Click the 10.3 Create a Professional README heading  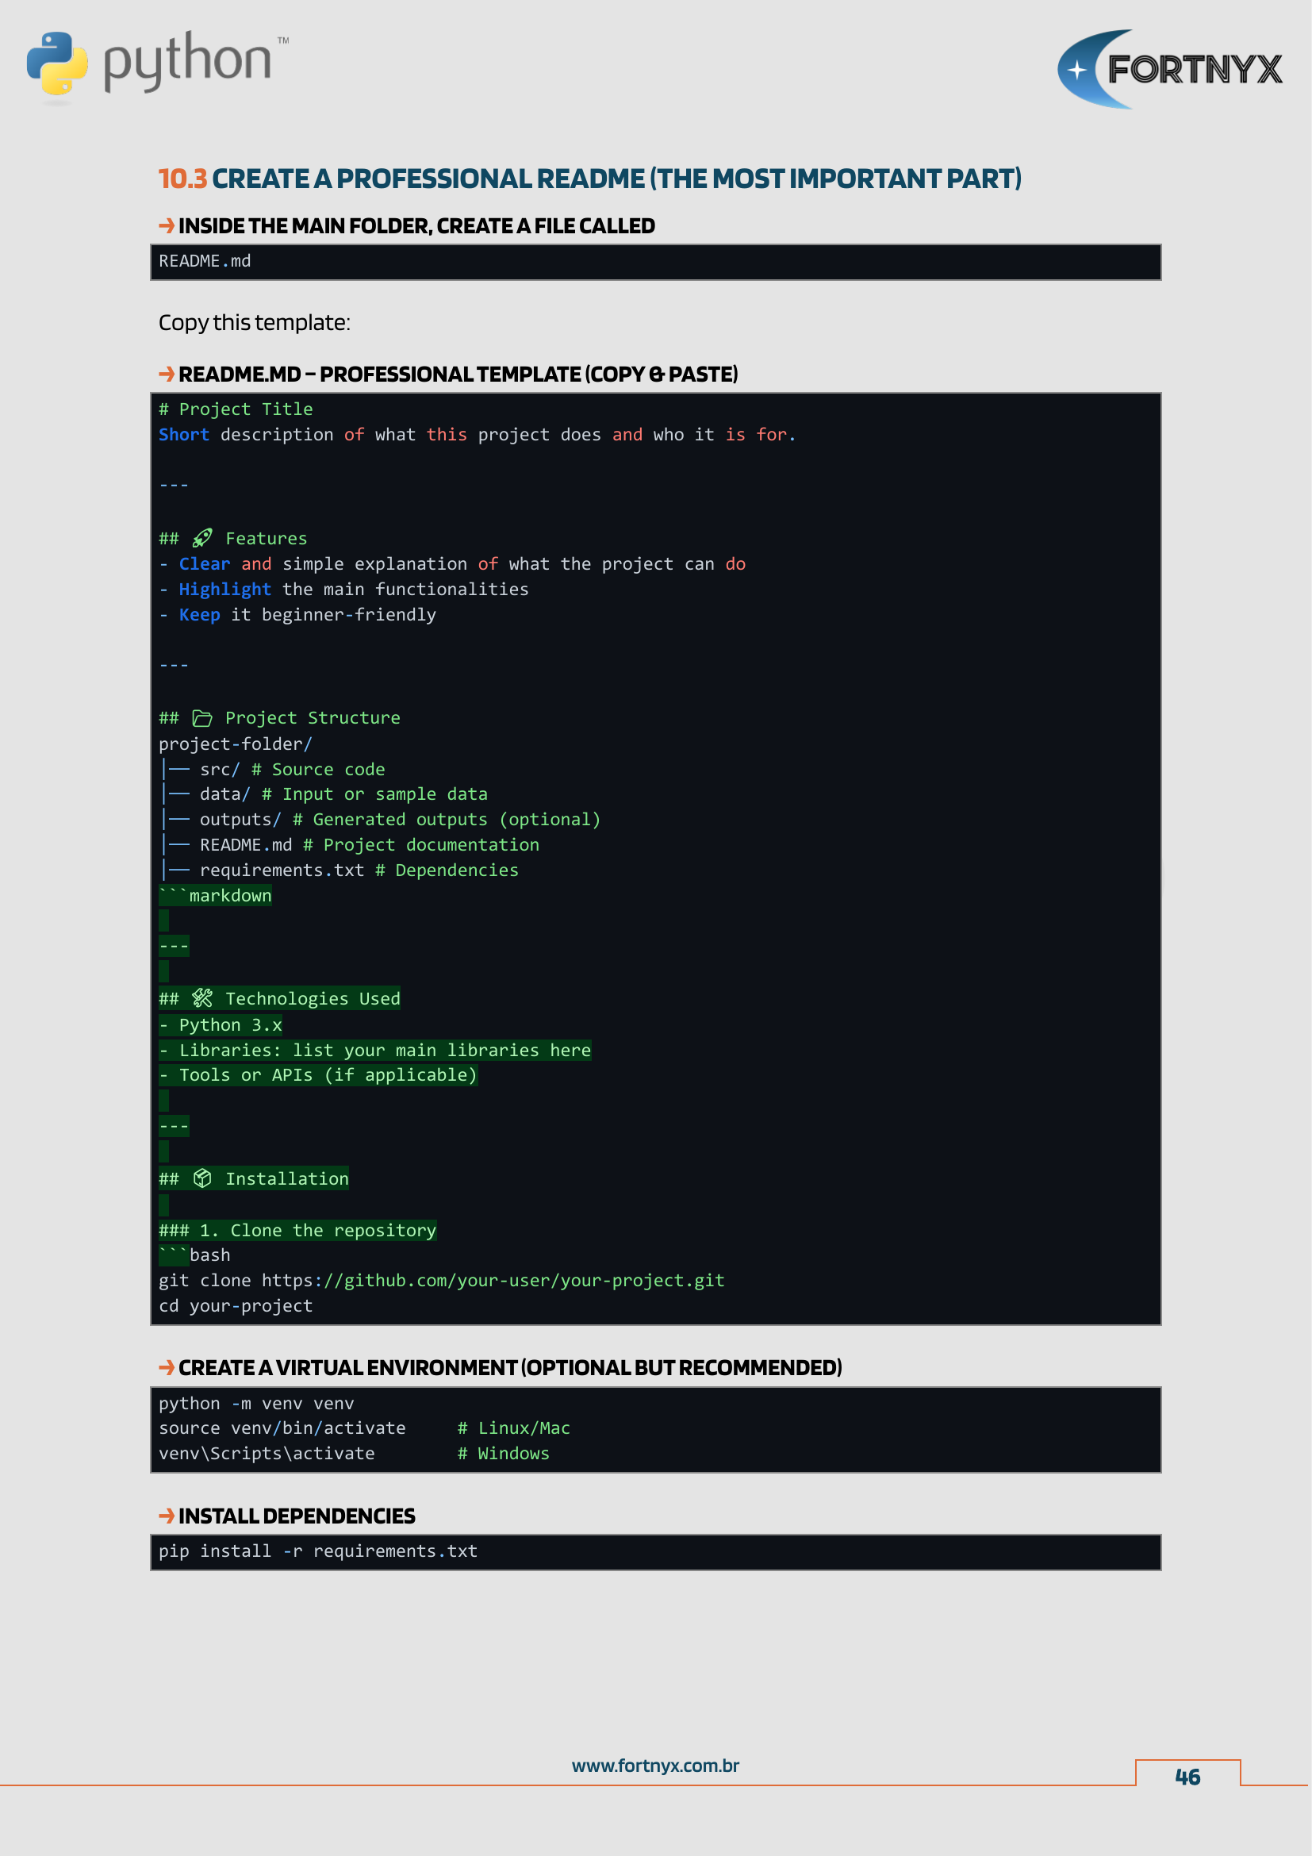tap(589, 179)
